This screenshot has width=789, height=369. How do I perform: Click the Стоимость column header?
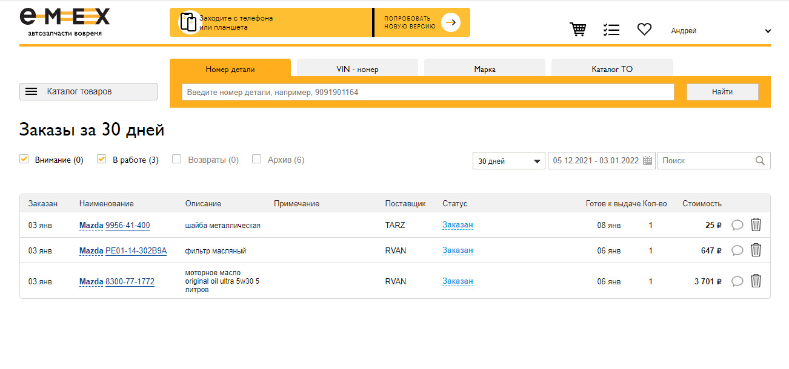[702, 204]
